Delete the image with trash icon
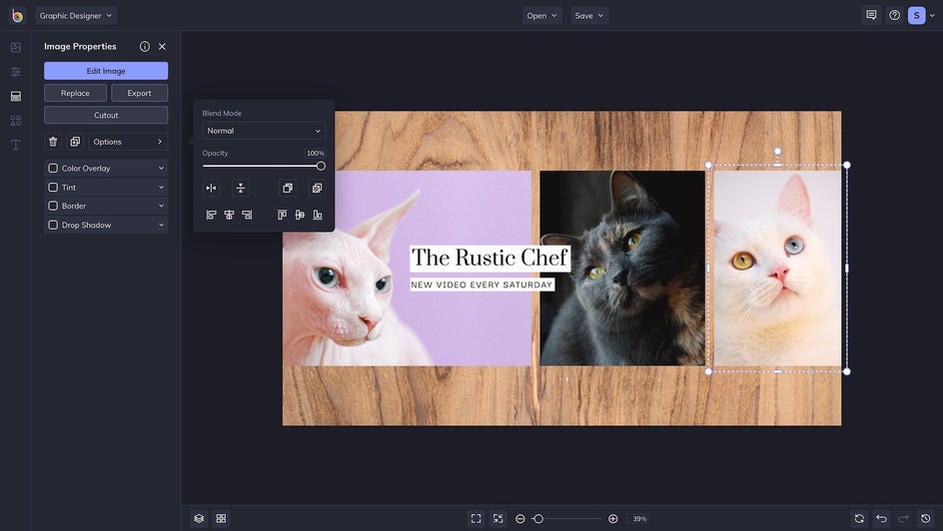Image resolution: width=943 pixels, height=531 pixels. 53,142
